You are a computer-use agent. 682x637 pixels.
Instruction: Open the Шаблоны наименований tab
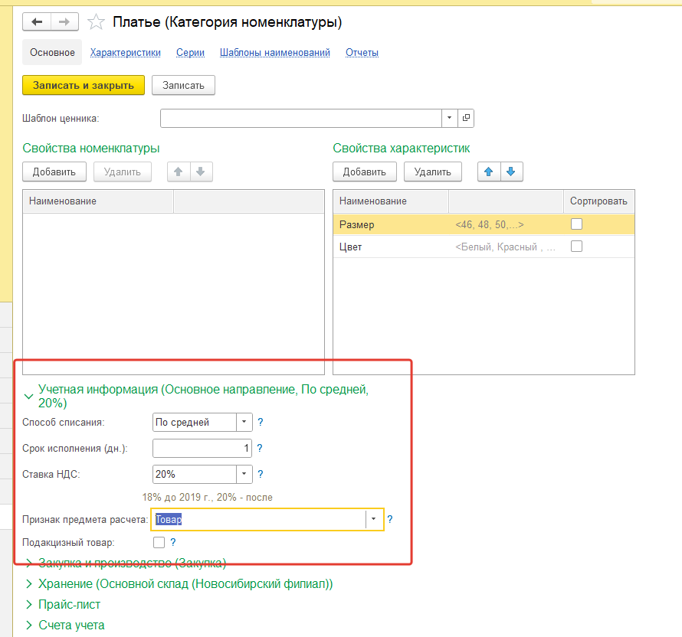275,53
